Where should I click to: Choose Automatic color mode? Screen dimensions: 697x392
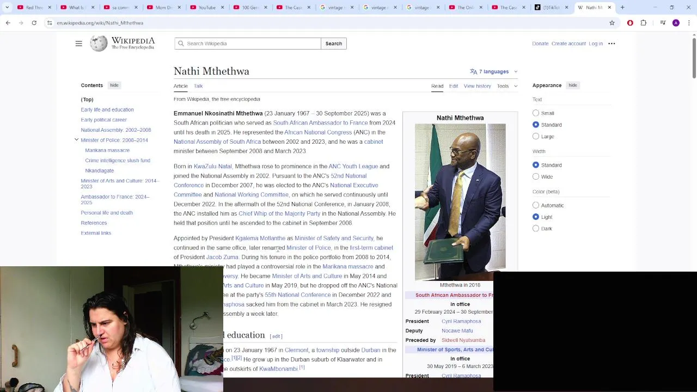pos(536,205)
